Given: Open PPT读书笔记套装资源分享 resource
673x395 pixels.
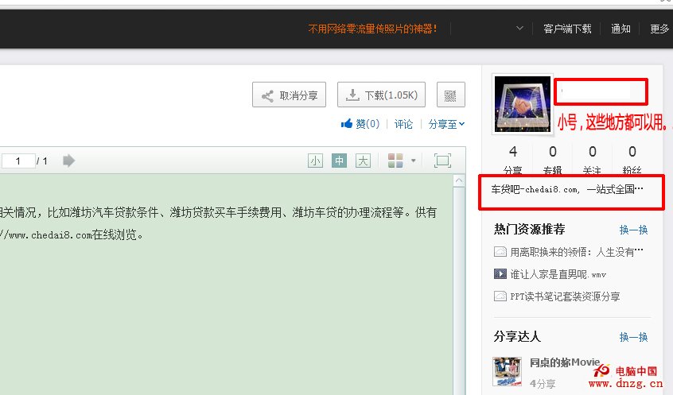Looking at the screenshot, I should (565, 296).
